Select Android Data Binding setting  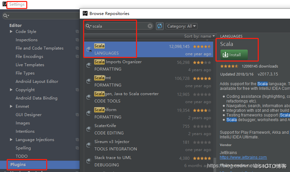pyautogui.click(x=37, y=98)
